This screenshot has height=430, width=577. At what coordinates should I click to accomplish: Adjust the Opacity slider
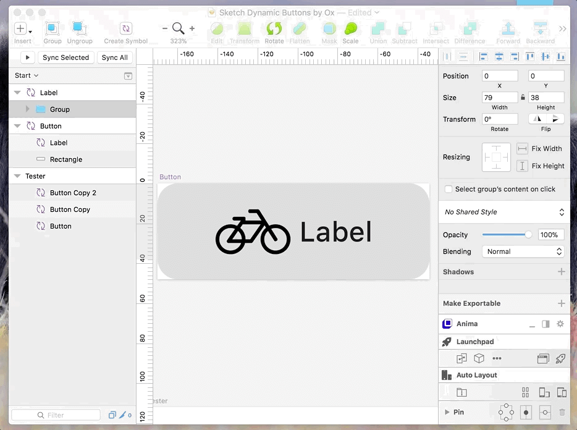507,235
